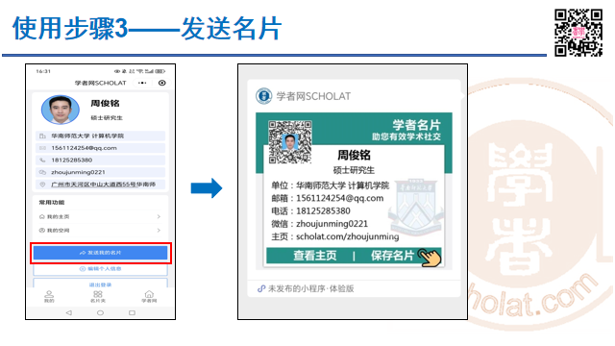Image resolution: width=615 pixels, height=346 pixels.
Task: Tap 硕士研究生 under phone profile name
Action: pos(107,117)
